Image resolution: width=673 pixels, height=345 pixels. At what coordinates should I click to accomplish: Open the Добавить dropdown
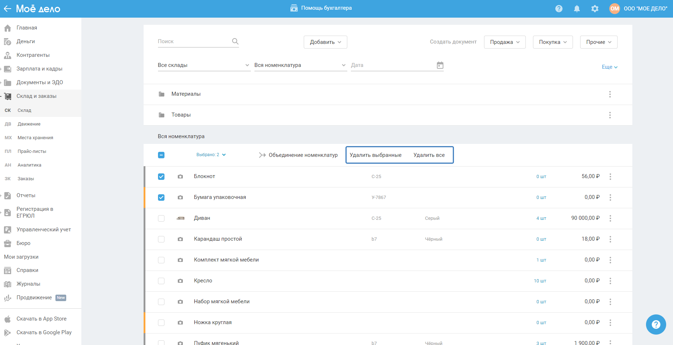coord(325,42)
